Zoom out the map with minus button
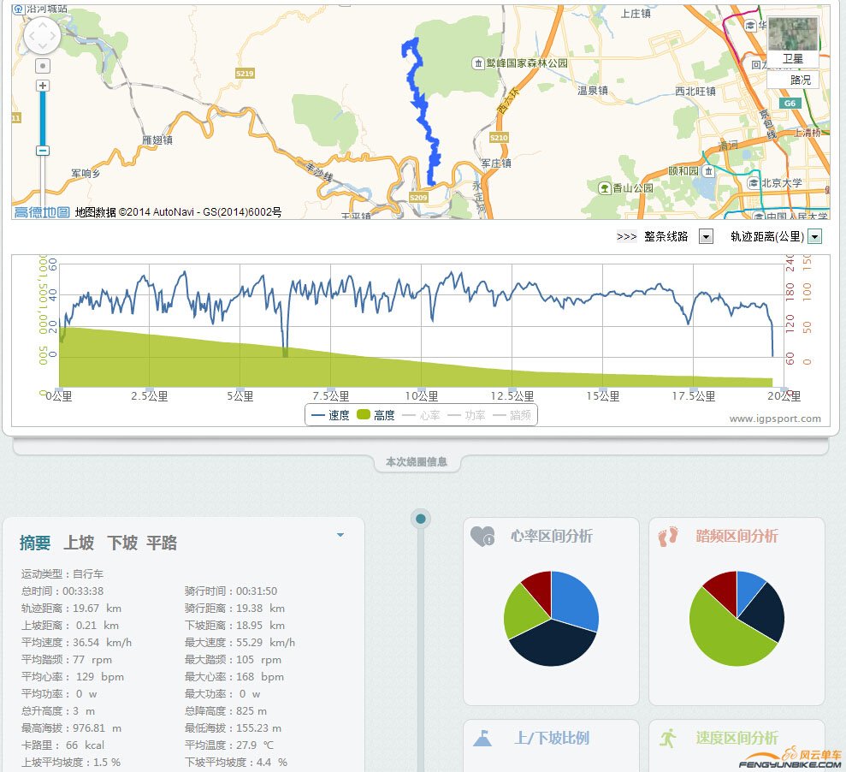This screenshot has height=772, width=846. 42,150
